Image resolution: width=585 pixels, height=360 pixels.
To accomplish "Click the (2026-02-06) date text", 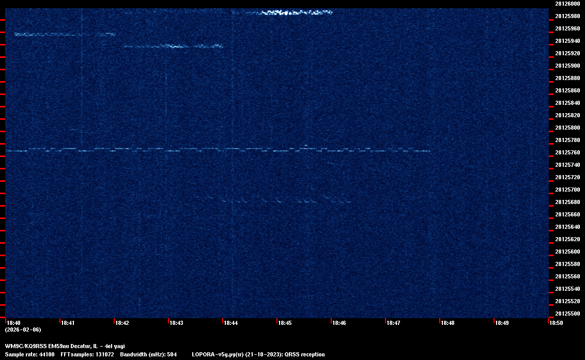I will click(23, 330).
